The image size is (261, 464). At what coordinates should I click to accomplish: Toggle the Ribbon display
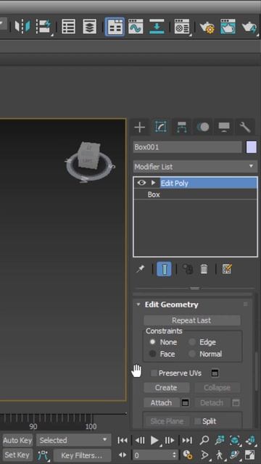coord(115,27)
